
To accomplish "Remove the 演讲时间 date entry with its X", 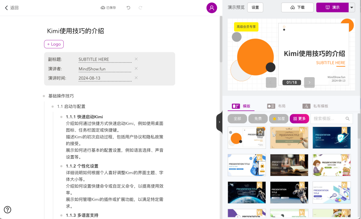I will pos(136,78).
